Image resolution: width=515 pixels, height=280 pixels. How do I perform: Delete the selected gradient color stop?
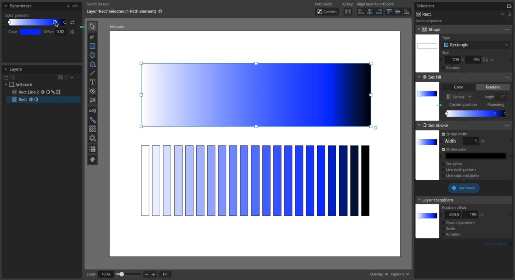[x=72, y=32]
